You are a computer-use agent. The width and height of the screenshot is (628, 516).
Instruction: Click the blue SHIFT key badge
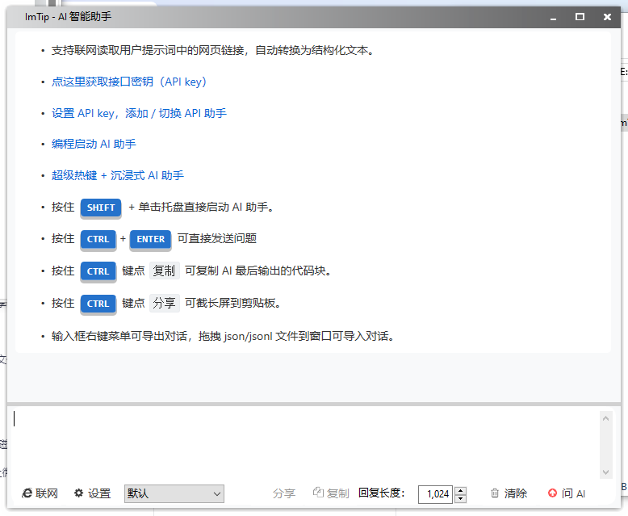point(101,208)
